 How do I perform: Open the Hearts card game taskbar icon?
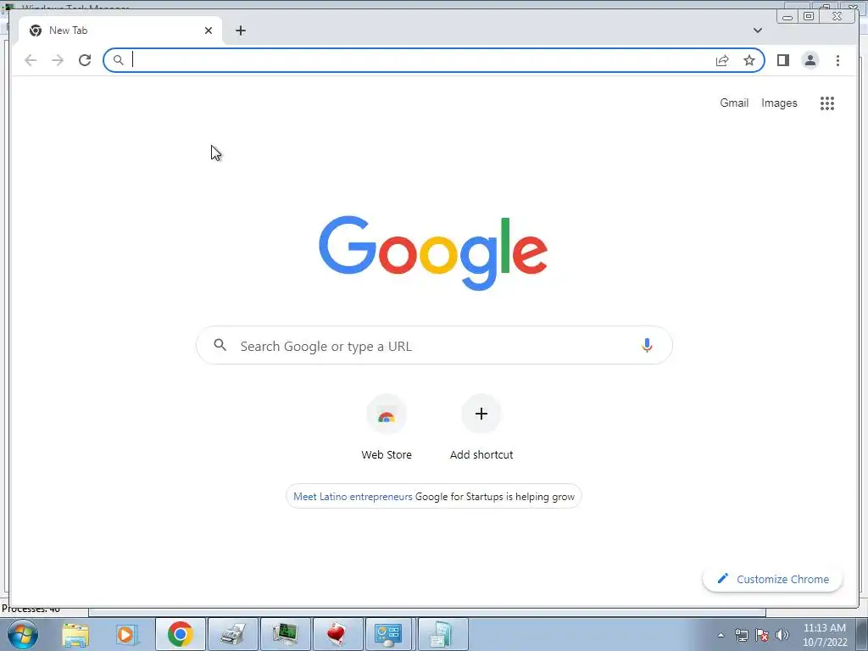[x=337, y=634]
